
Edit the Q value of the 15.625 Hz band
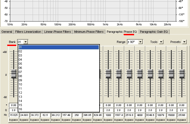(14, 110)
